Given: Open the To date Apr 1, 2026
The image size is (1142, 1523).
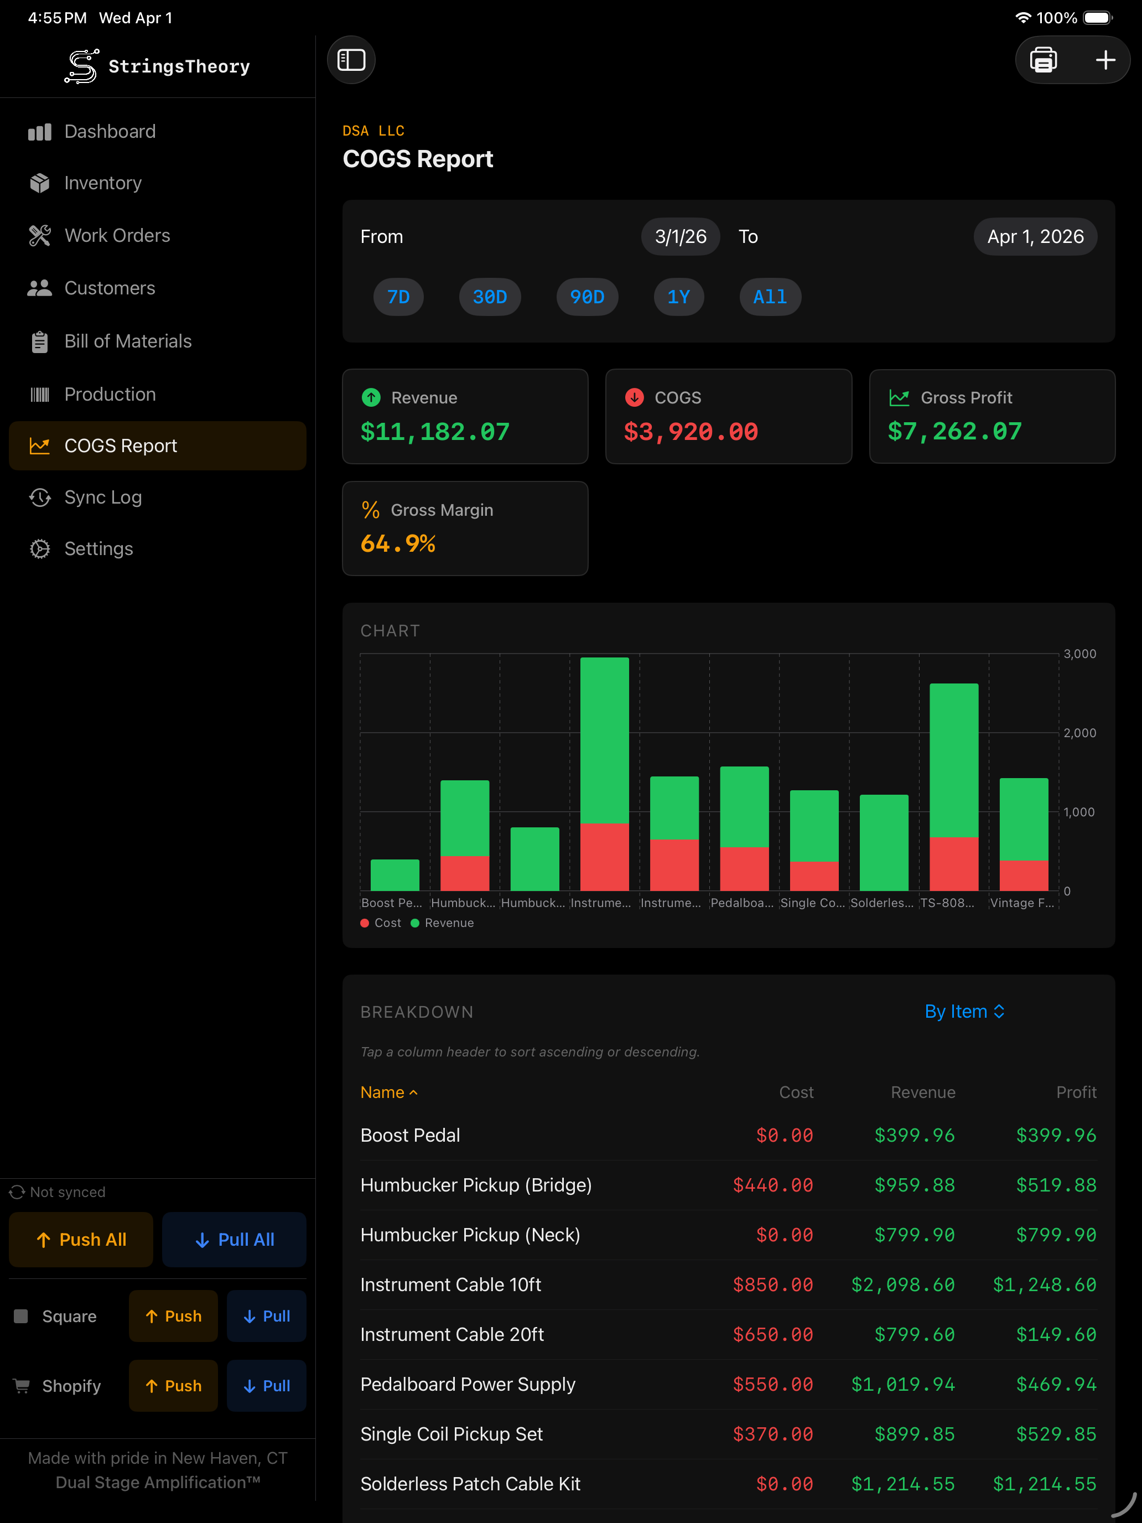Looking at the screenshot, I should (1035, 237).
